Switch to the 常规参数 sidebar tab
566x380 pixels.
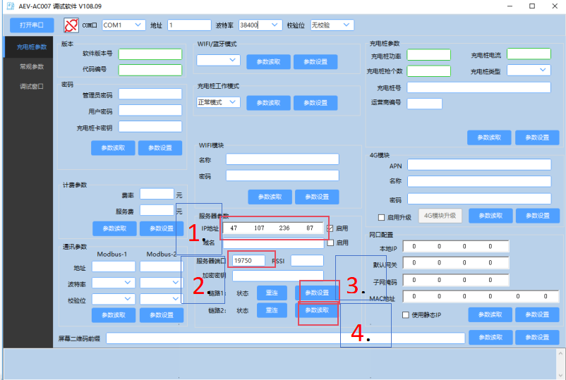point(31,66)
